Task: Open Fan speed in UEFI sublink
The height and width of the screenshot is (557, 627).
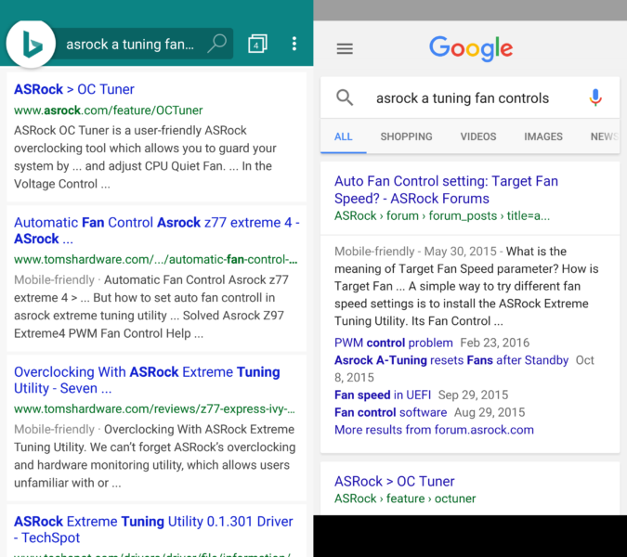Action: click(x=383, y=395)
